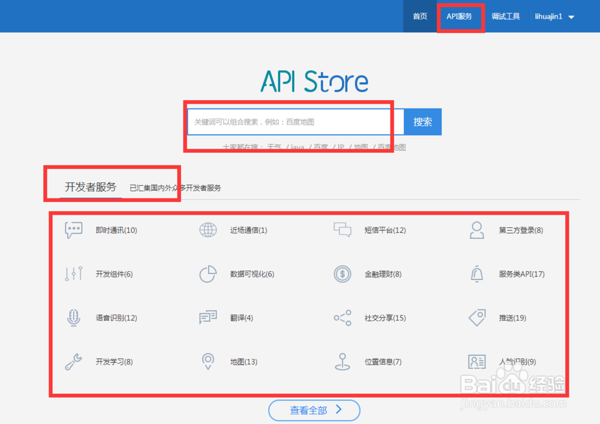Open the 社交分享(15) category link

point(385,318)
